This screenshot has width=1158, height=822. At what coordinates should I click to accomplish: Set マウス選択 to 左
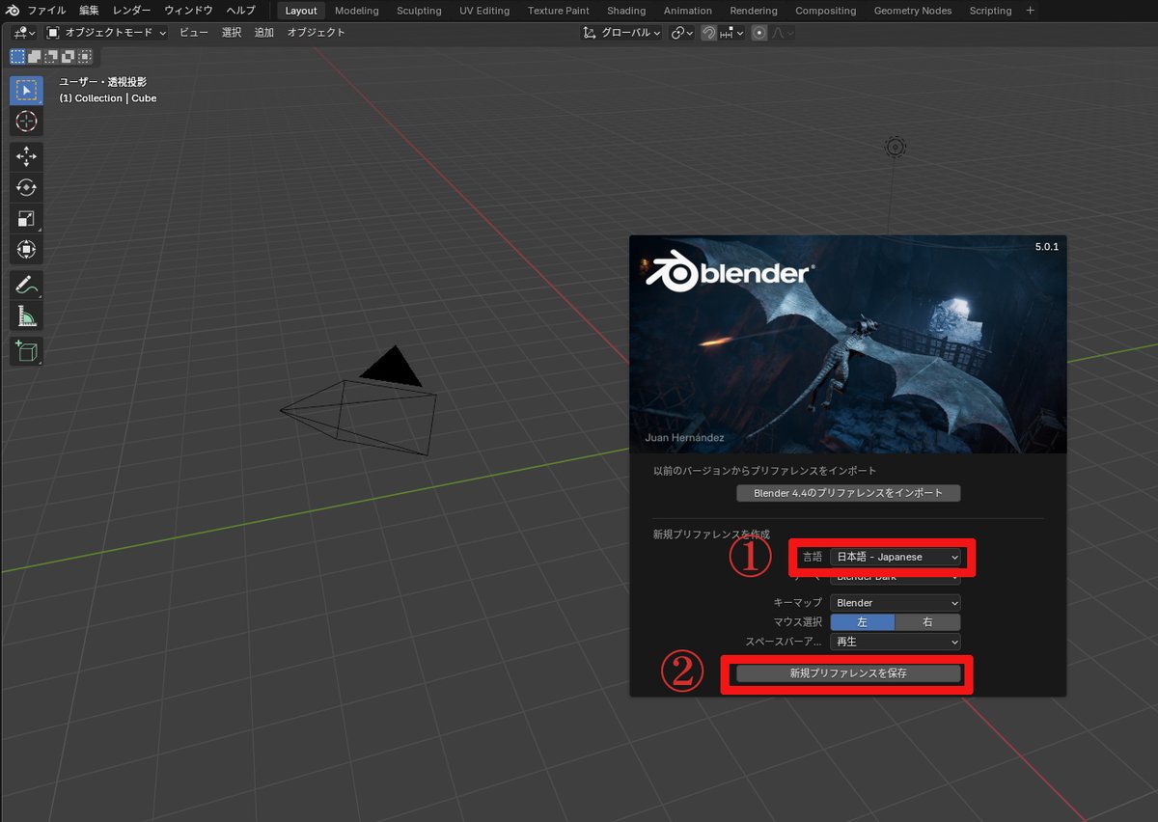863,622
